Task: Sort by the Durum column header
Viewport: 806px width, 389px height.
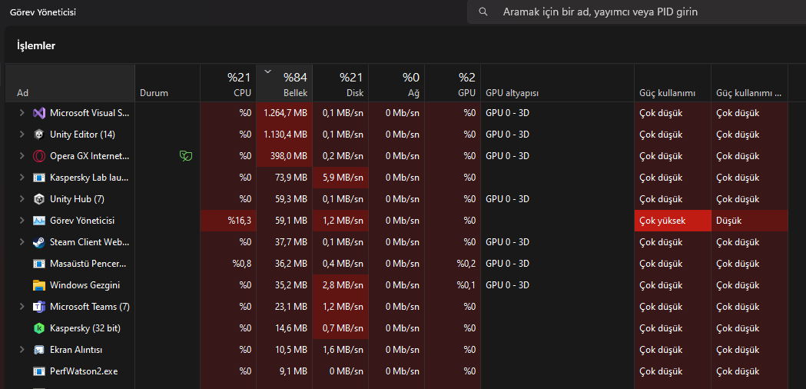Action: pyautogui.click(x=167, y=83)
